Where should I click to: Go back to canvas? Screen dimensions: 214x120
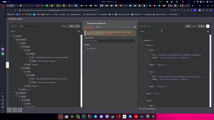pos(15,19)
